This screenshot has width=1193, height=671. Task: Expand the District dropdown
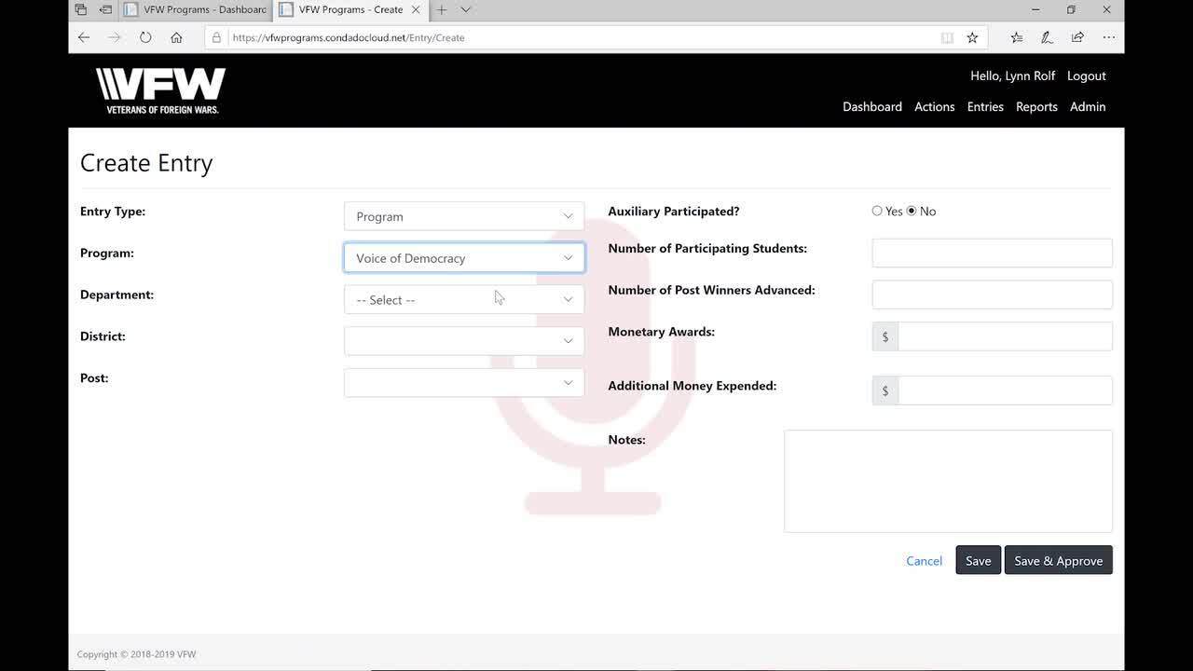[463, 341]
